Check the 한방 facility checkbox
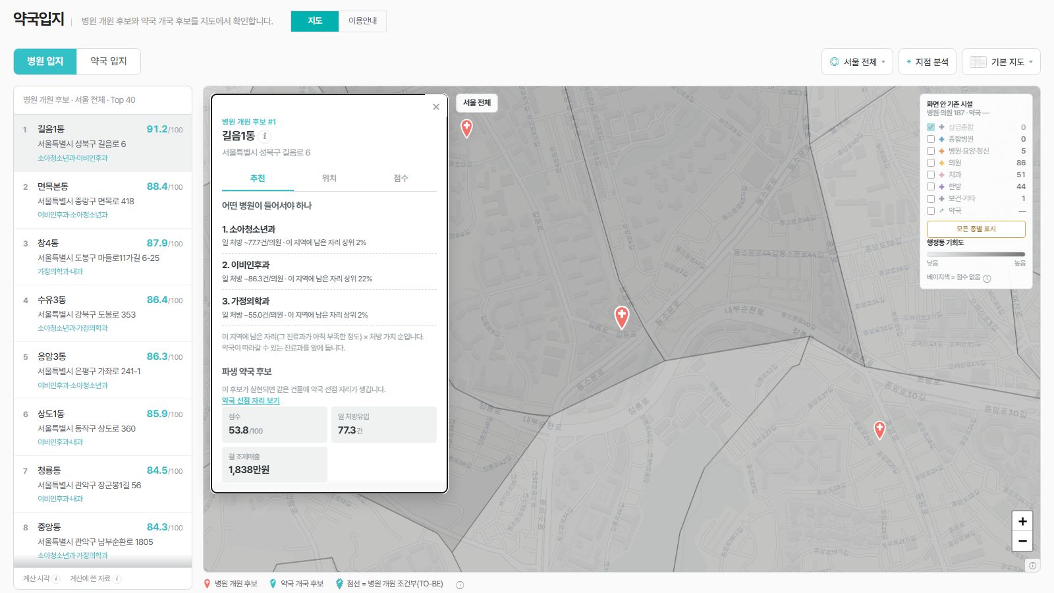The width and height of the screenshot is (1054, 593). click(931, 186)
